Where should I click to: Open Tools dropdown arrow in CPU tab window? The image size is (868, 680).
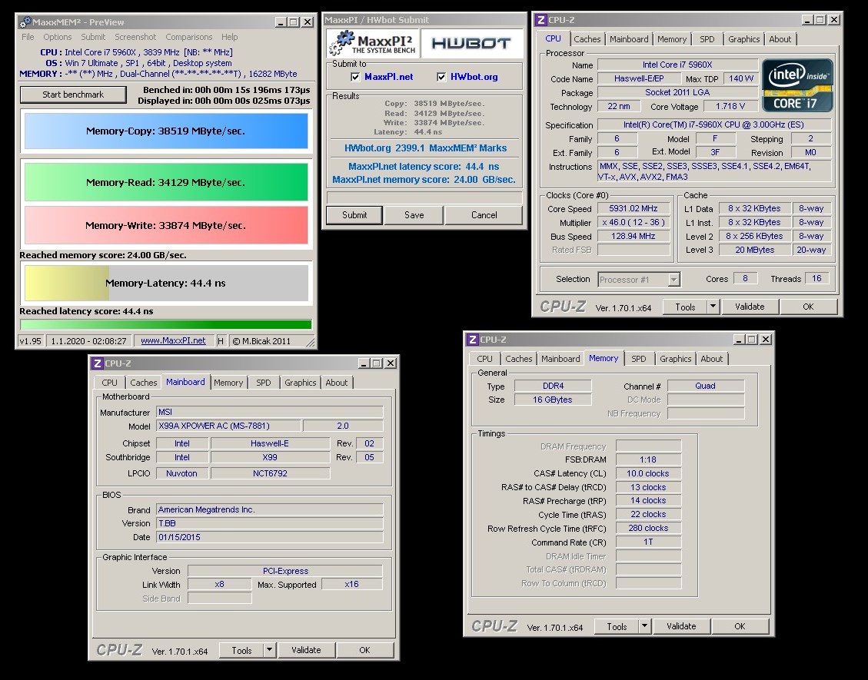pyautogui.click(x=713, y=307)
